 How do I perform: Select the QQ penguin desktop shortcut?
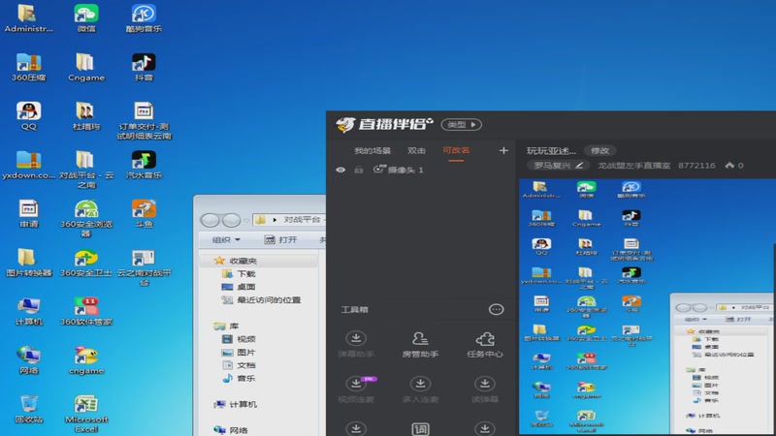28,115
